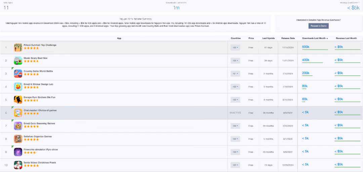Sort by the Last Update column header

click(268, 38)
